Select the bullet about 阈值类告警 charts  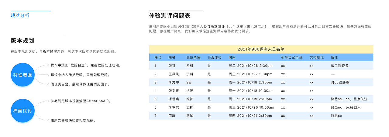click(81, 84)
